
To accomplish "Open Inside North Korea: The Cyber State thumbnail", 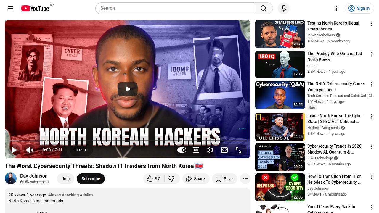I will coord(280,127).
